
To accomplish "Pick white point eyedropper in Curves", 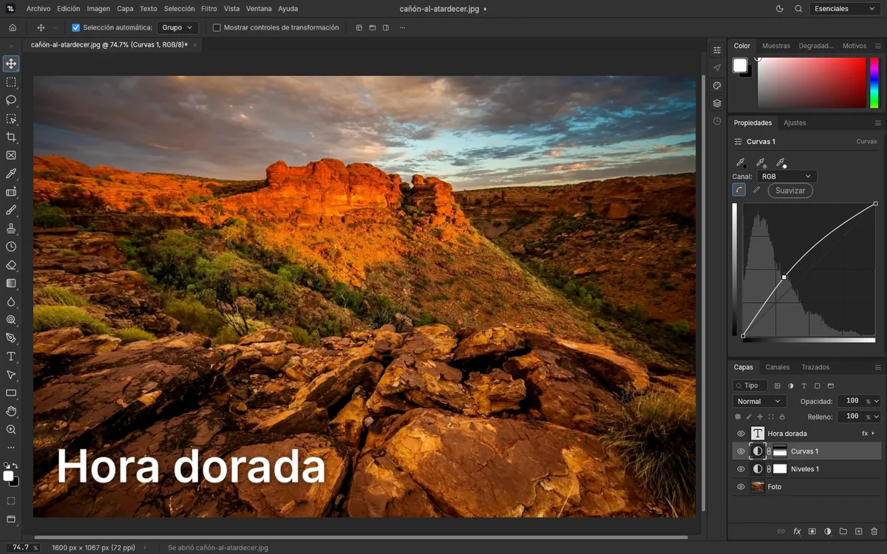I will point(781,163).
